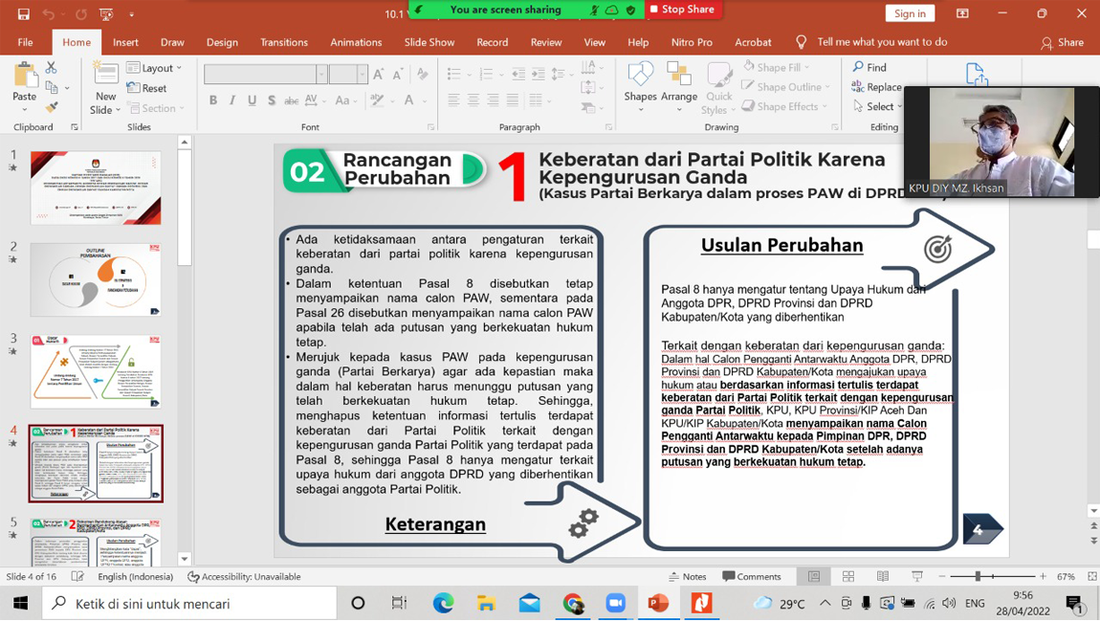Click the Arrange icon in Drawing group
1100x622 pixels.
tap(678, 75)
